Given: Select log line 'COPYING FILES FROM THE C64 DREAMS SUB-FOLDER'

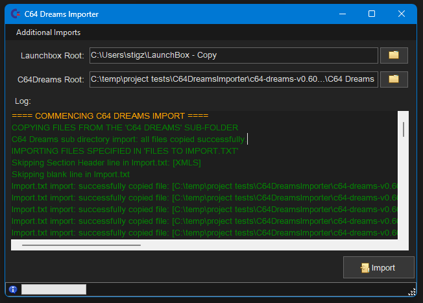Looking at the screenshot, I should 125,128.
